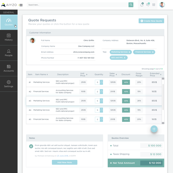Click the table scrollbar down arrow
Screen dimensions: 173x173
[x=163, y=123]
